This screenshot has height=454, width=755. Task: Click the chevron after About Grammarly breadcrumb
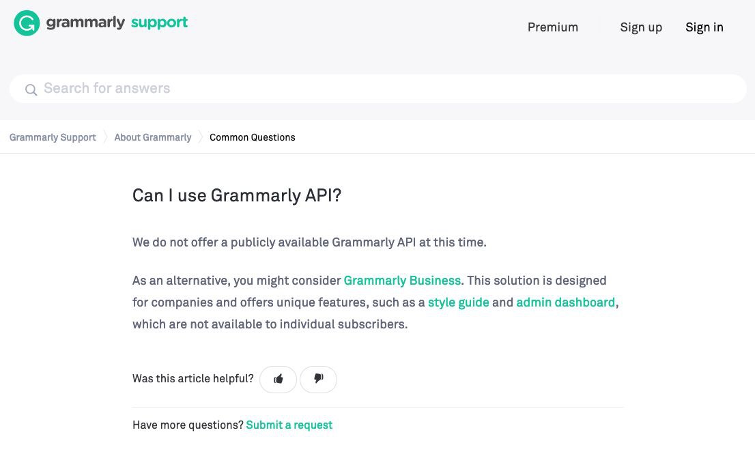tap(201, 137)
